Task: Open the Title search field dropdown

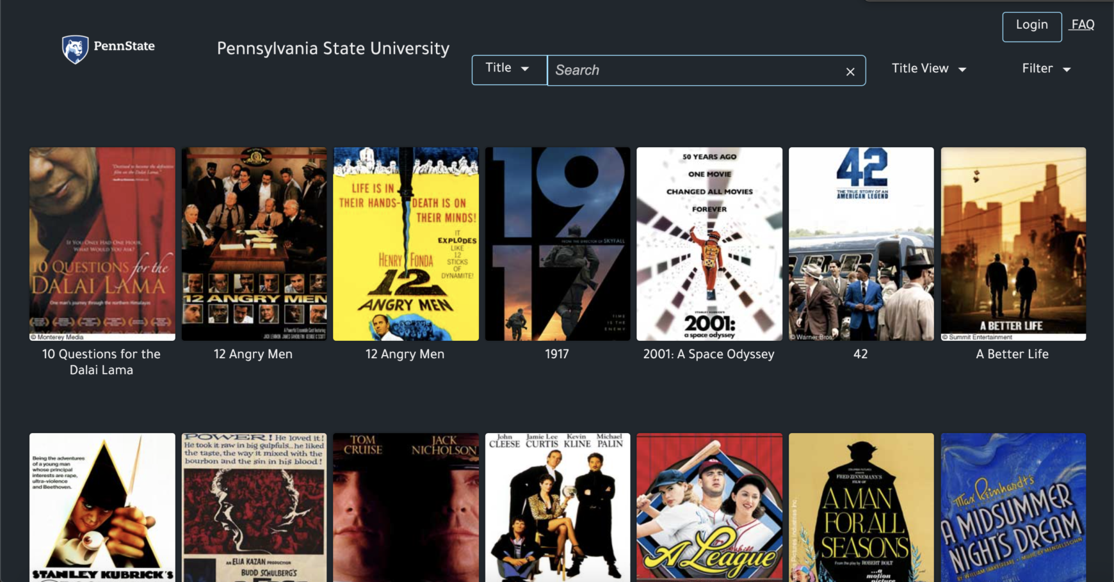Action: coord(508,68)
